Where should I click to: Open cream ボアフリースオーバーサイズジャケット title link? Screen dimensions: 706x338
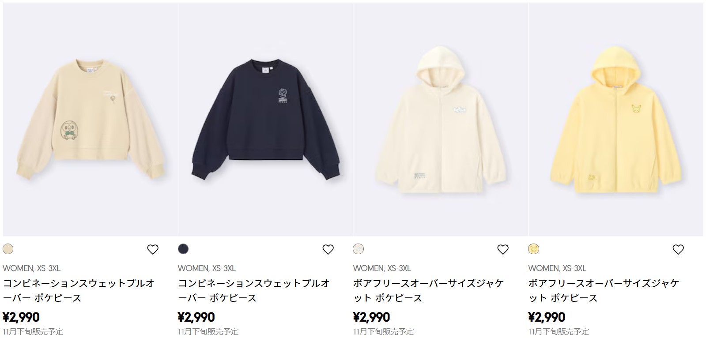pyautogui.click(x=429, y=290)
